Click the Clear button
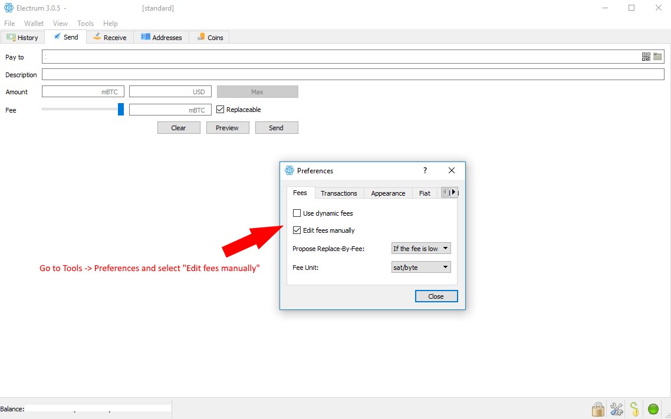 [179, 128]
